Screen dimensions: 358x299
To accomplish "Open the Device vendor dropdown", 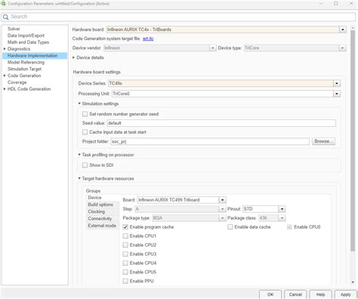I will (213, 48).
